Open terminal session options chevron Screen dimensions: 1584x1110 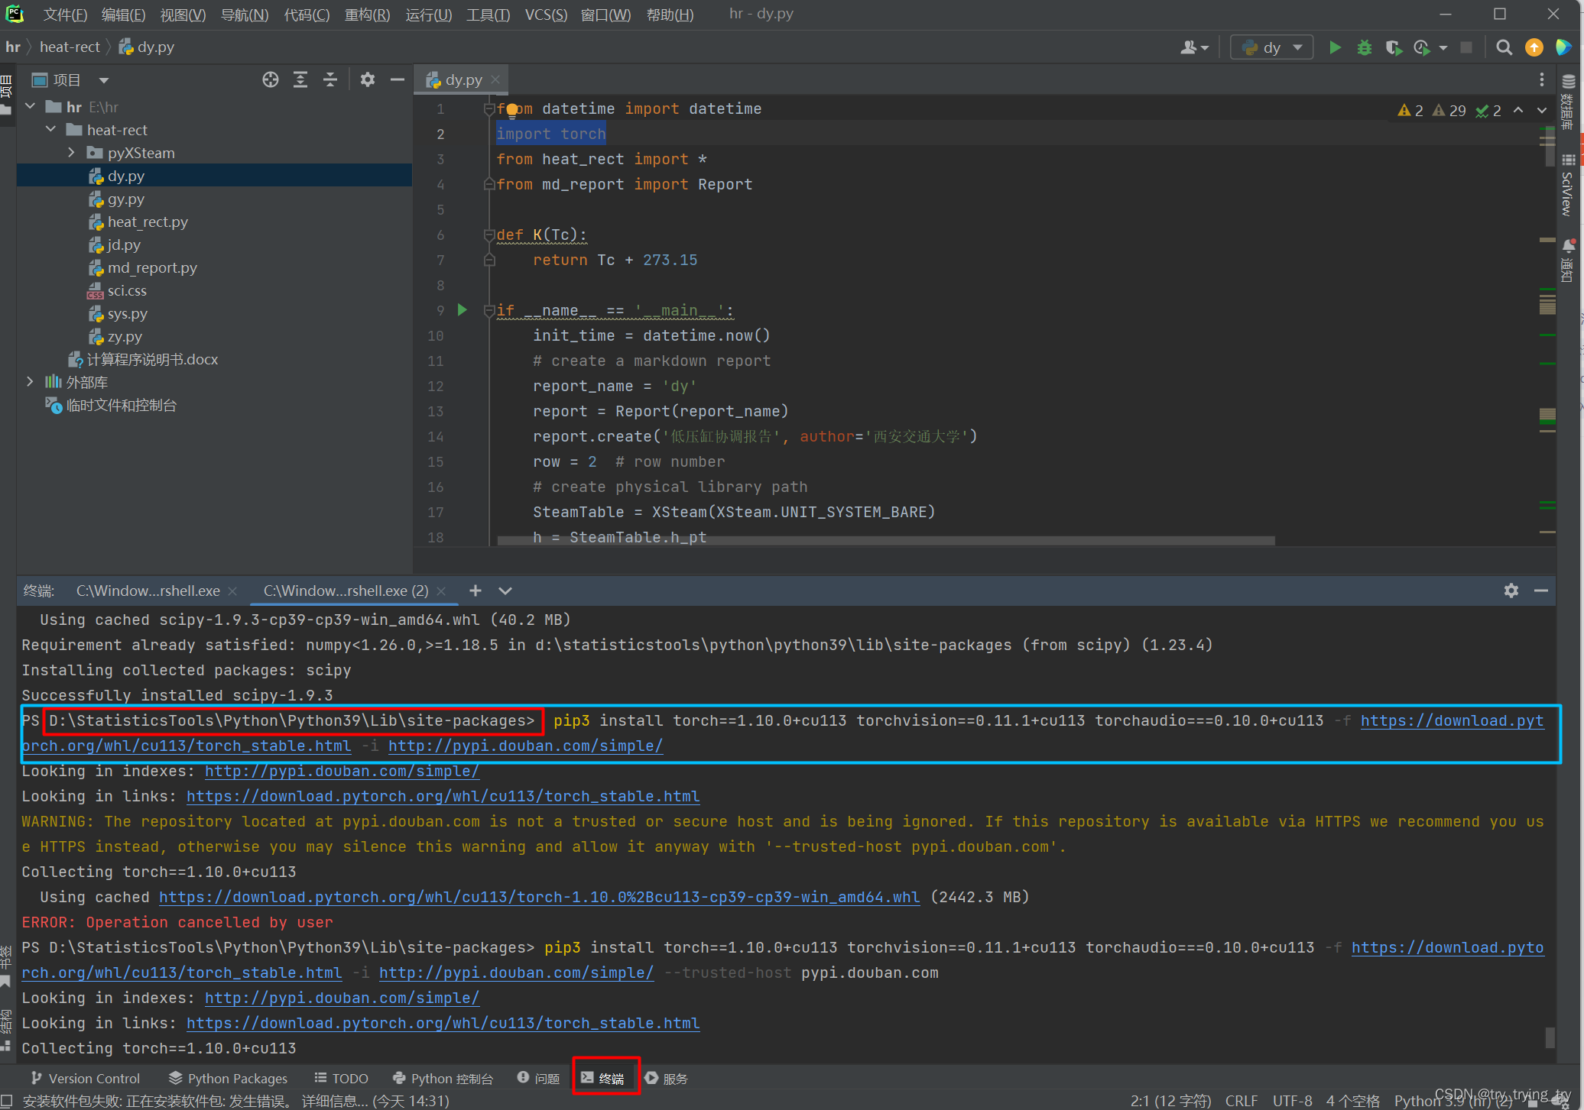click(505, 591)
